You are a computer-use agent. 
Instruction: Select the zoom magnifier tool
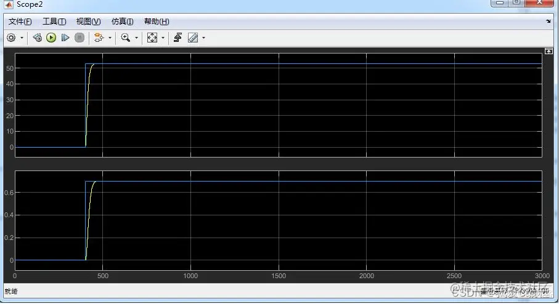(x=126, y=38)
